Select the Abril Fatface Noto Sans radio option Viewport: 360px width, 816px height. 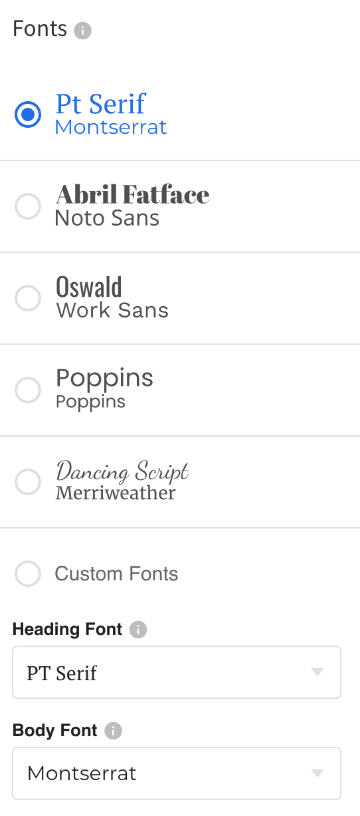(x=28, y=206)
